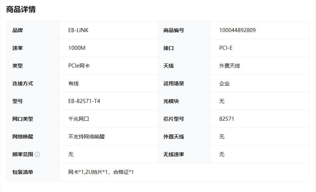Click the 商品详情 heading
The image size is (316, 192).
click(x=21, y=10)
